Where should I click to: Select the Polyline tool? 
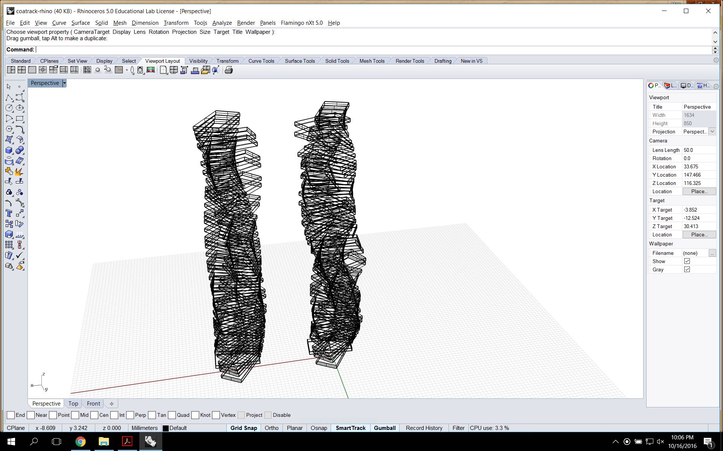(x=9, y=98)
